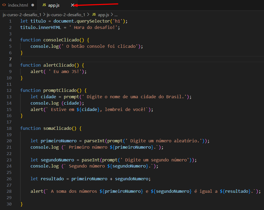Click 'Segundo número' text on line 24
The width and height of the screenshot is (264, 210).
coord(87,166)
